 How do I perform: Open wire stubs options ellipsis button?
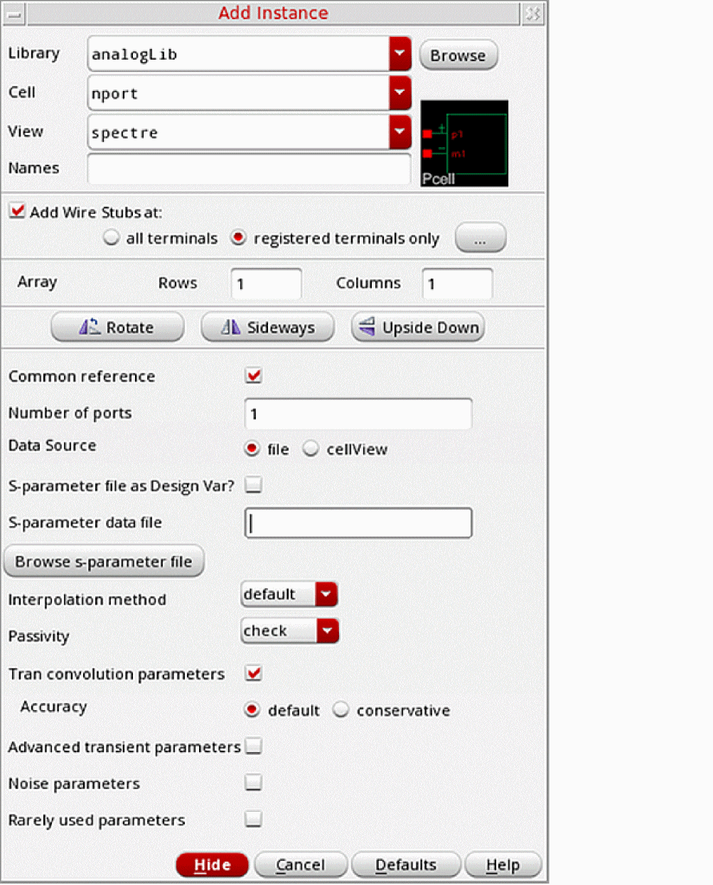point(480,238)
